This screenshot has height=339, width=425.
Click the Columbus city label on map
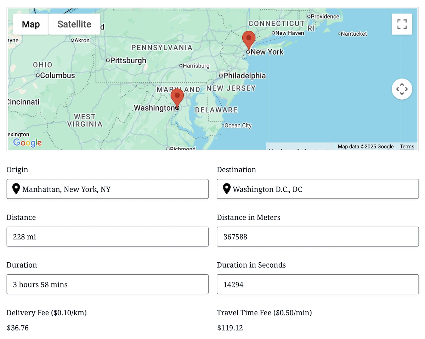point(57,75)
